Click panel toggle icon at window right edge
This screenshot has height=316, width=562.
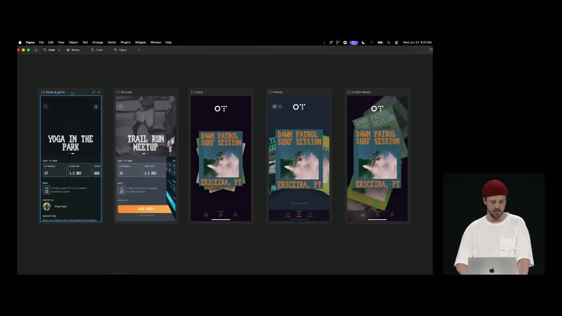(431, 50)
